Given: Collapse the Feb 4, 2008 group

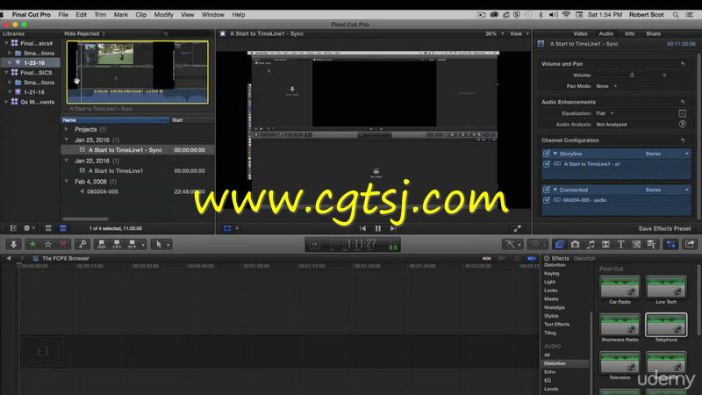Looking at the screenshot, I should [67, 182].
